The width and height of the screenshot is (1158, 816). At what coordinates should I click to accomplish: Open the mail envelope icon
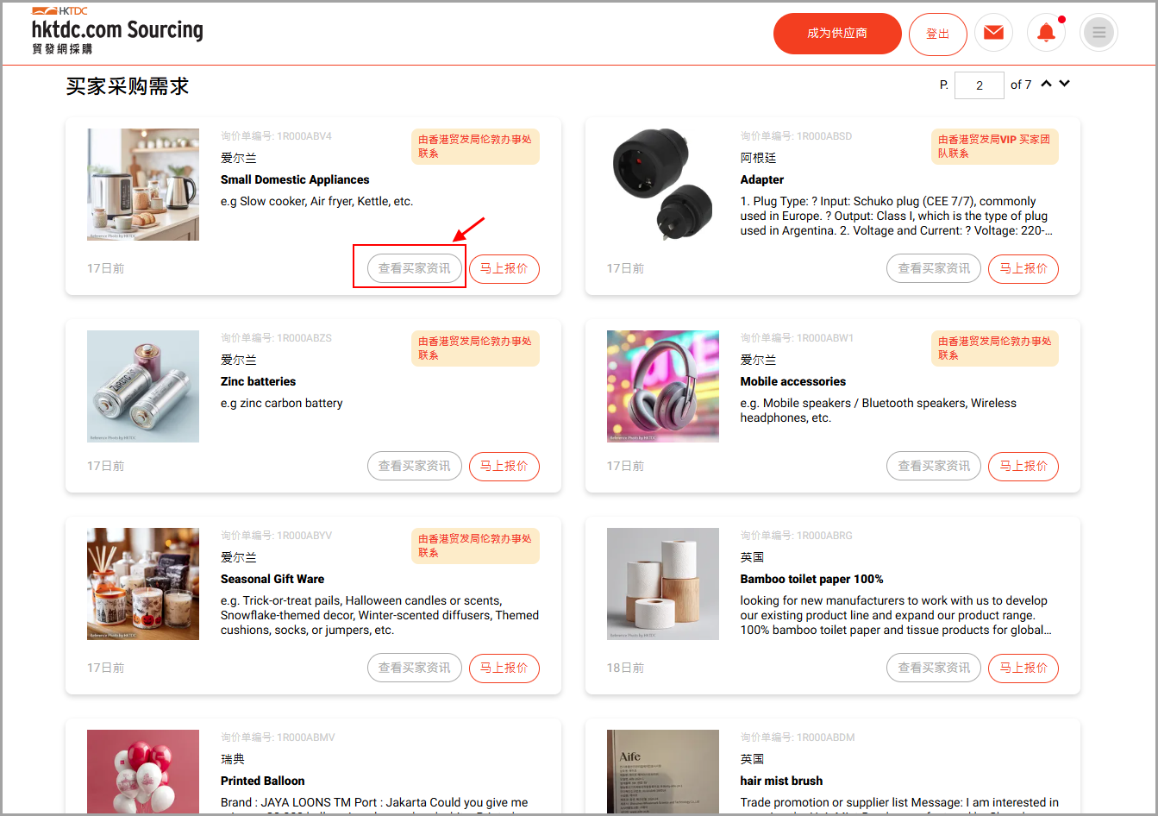pyautogui.click(x=993, y=33)
